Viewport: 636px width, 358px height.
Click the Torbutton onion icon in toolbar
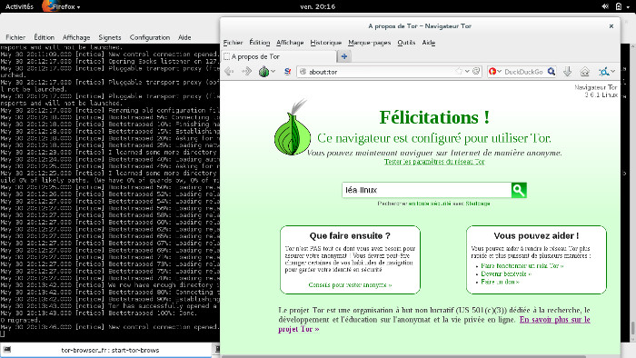(x=263, y=72)
